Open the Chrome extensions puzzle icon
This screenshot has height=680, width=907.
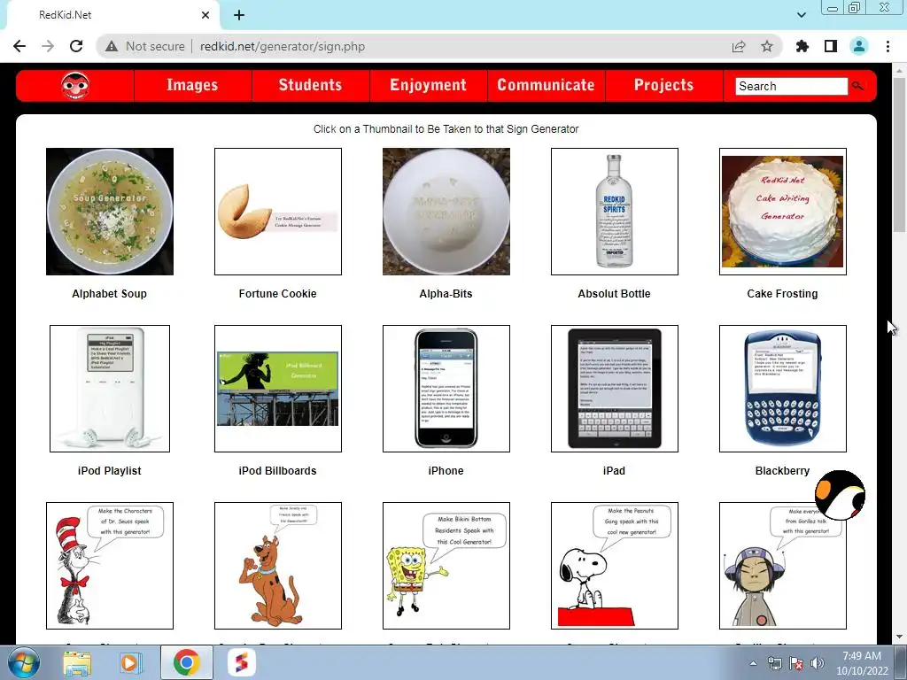pyautogui.click(x=802, y=46)
